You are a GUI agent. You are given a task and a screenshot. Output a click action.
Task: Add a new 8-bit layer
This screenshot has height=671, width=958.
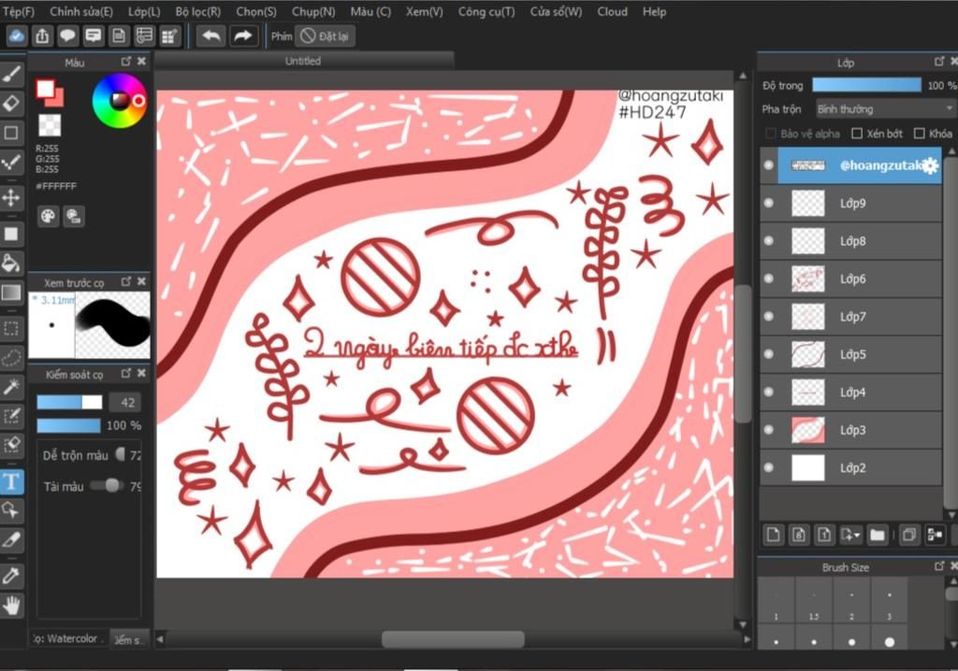point(799,535)
